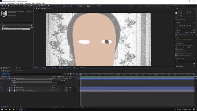The width and height of the screenshot is (197, 111).
Task: Collapse the Contents group twirl arrow
Action: (10, 80)
